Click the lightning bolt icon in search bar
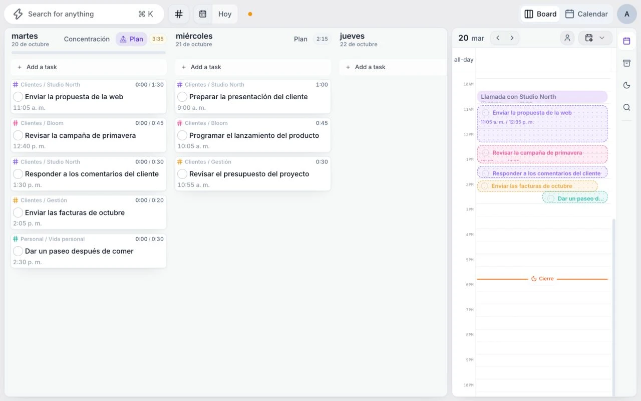The image size is (641, 401). (x=18, y=14)
